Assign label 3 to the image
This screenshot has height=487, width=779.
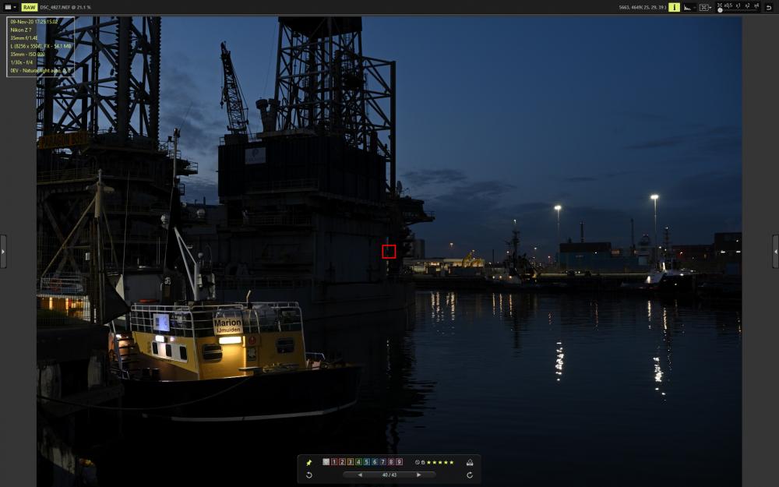click(351, 461)
